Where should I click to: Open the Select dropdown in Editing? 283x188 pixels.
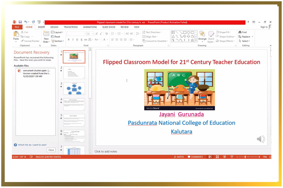244,41
